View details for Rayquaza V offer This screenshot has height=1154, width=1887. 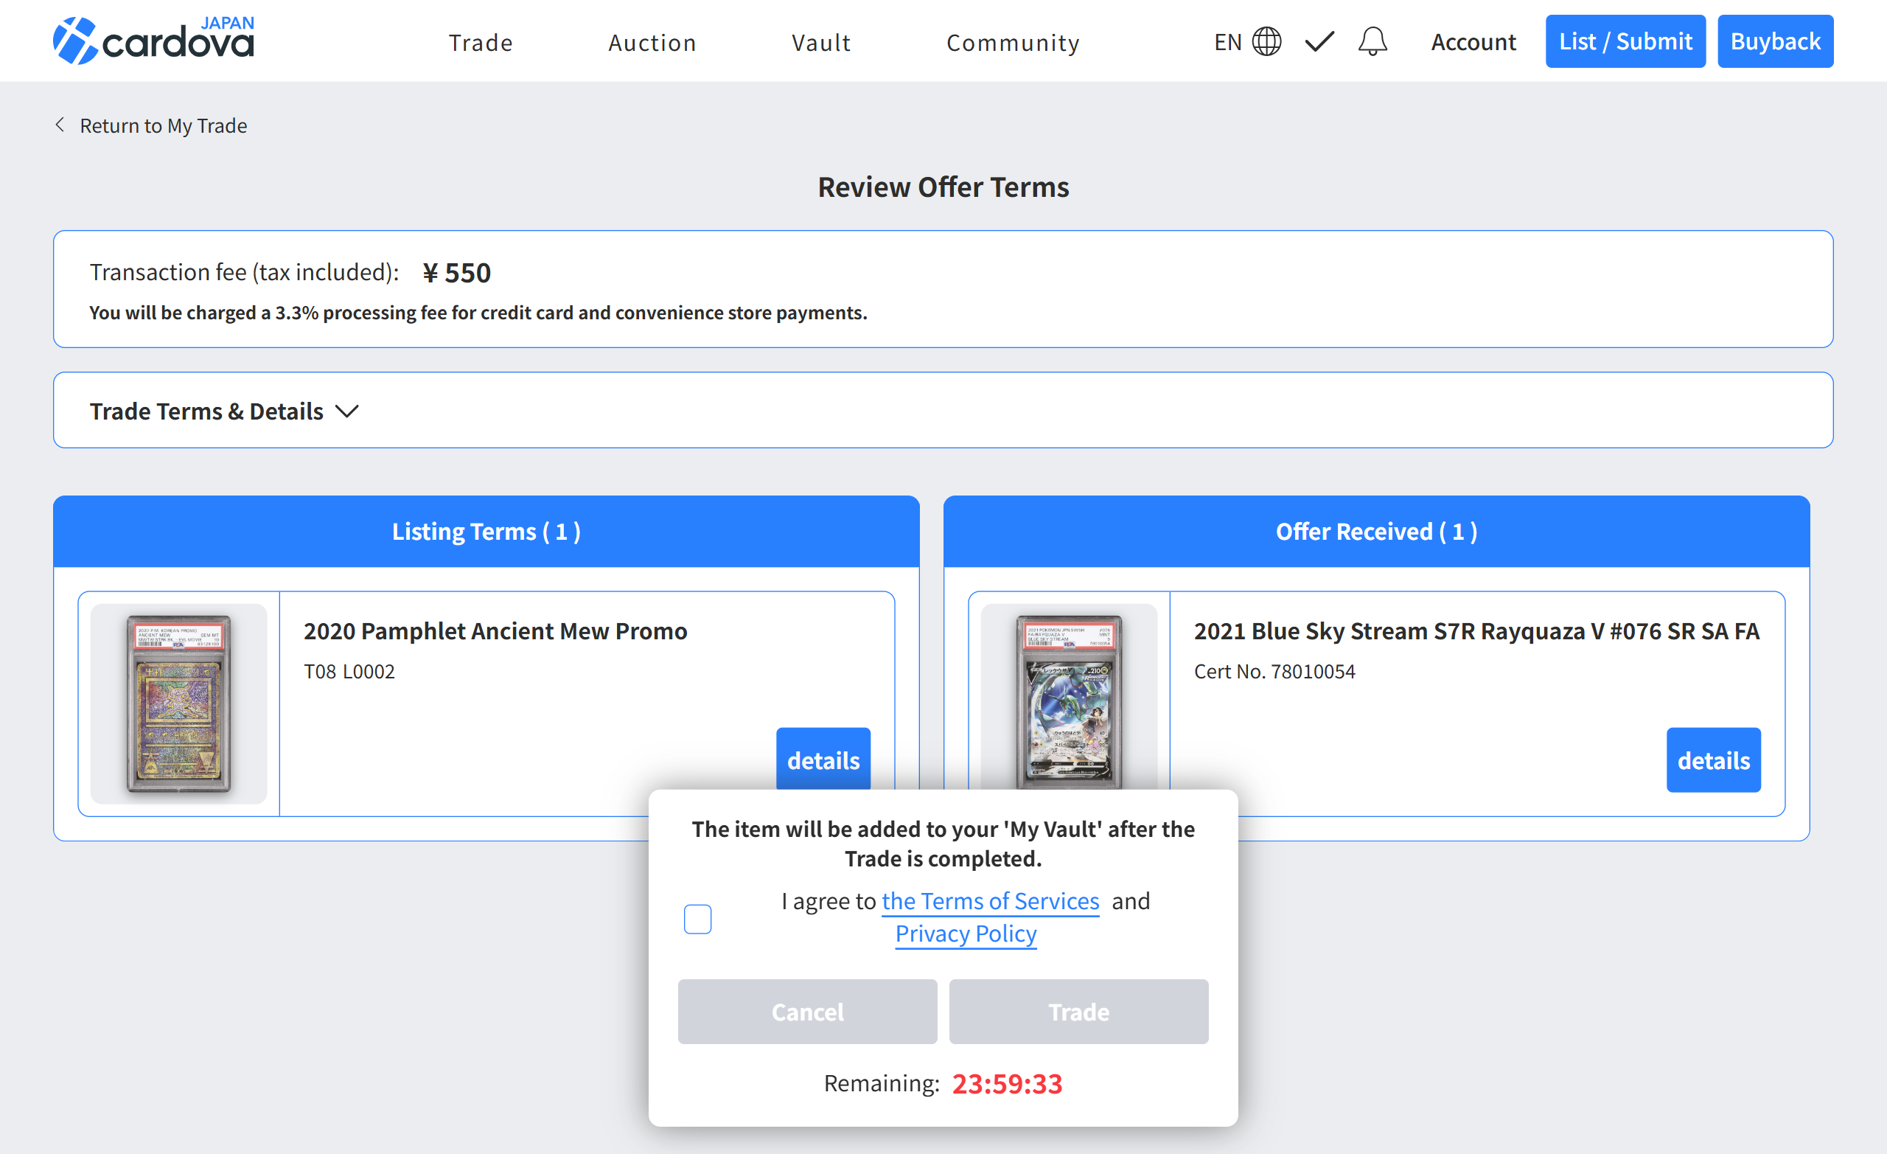1712,760
